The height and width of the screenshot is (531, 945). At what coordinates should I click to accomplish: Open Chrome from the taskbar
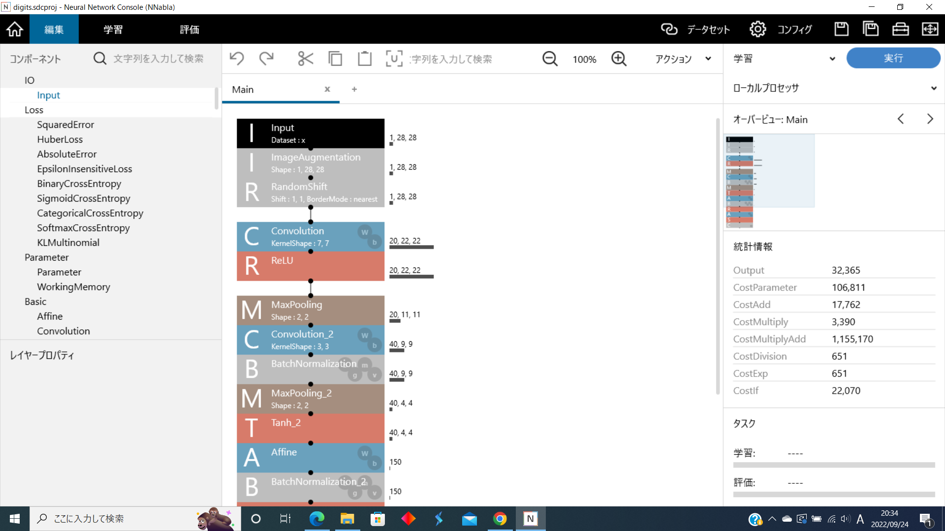click(x=500, y=519)
